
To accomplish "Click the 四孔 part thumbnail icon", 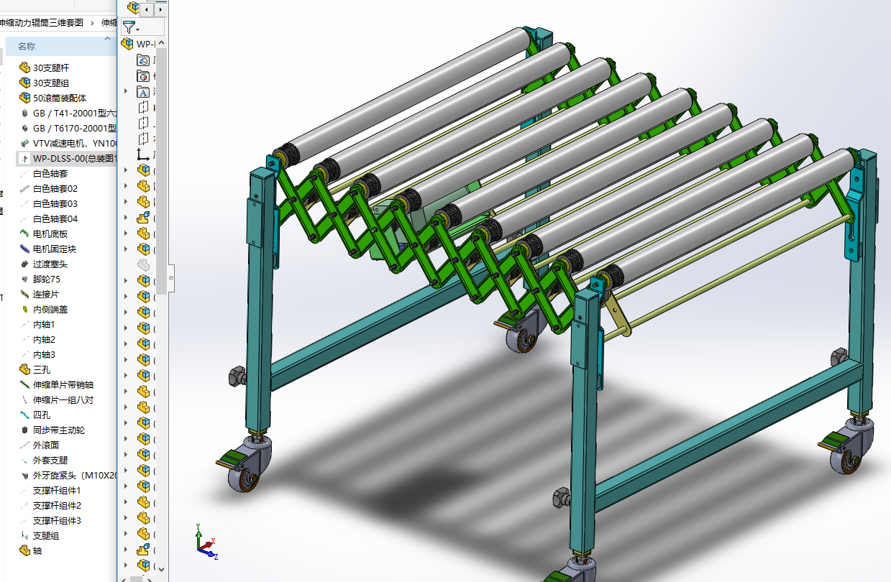I will (25, 415).
